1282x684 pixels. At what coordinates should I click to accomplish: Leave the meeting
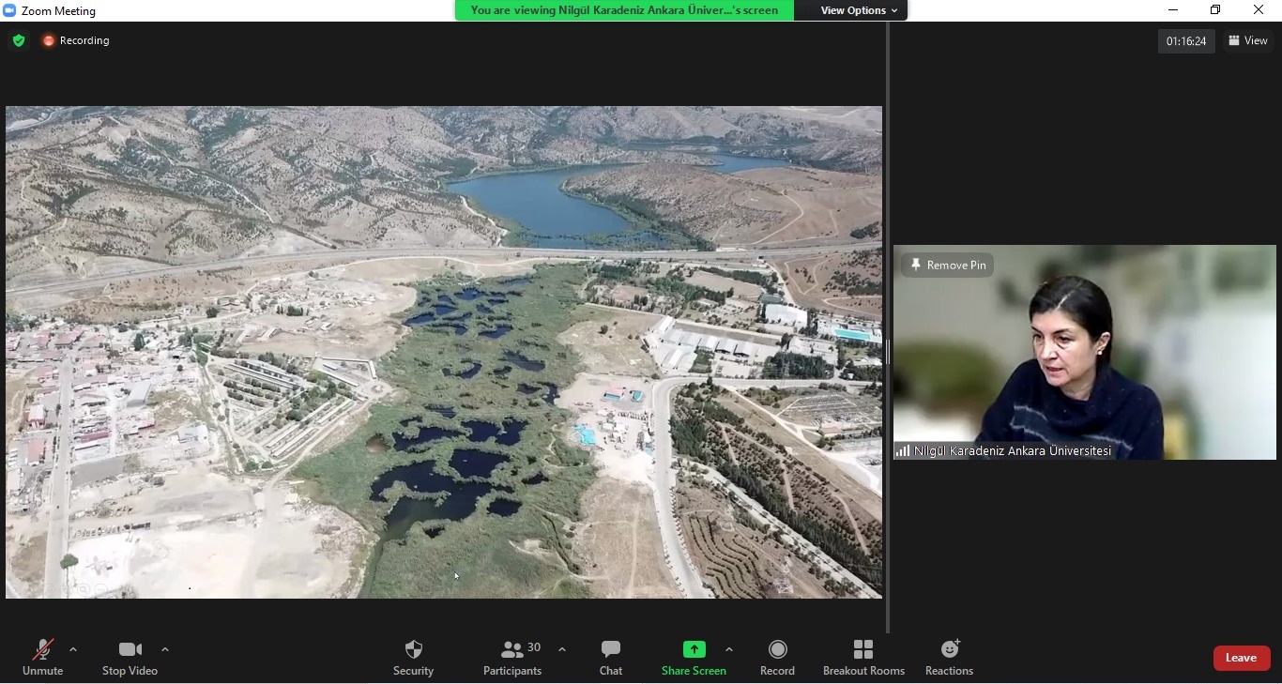[1242, 658]
